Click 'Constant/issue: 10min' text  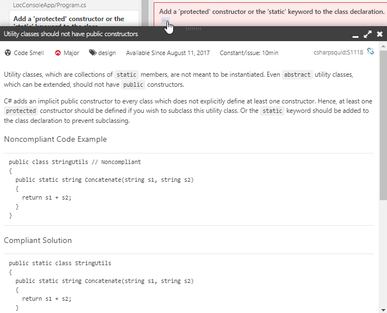pyautogui.click(x=249, y=53)
